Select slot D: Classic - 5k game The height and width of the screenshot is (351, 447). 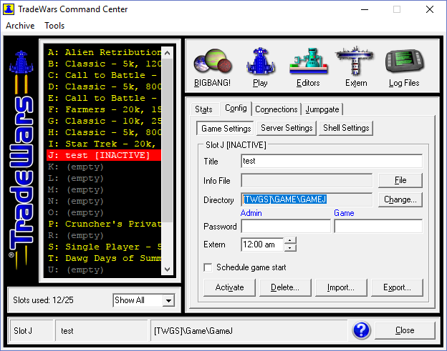click(x=104, y=86)
